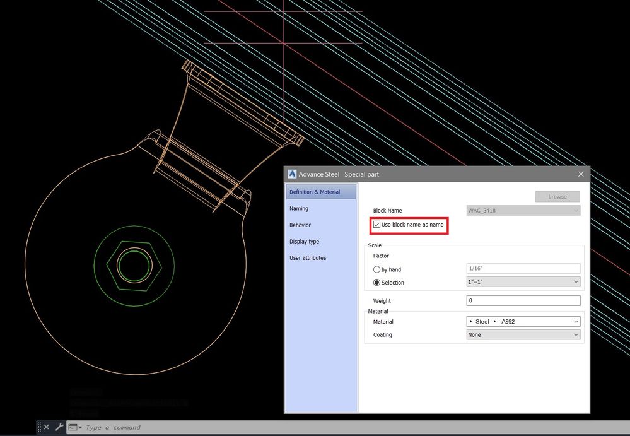Image resolution: width=630 pixels, height=436 pixels.
Task: Click the Weight input field
Action: tap(523, 300)
